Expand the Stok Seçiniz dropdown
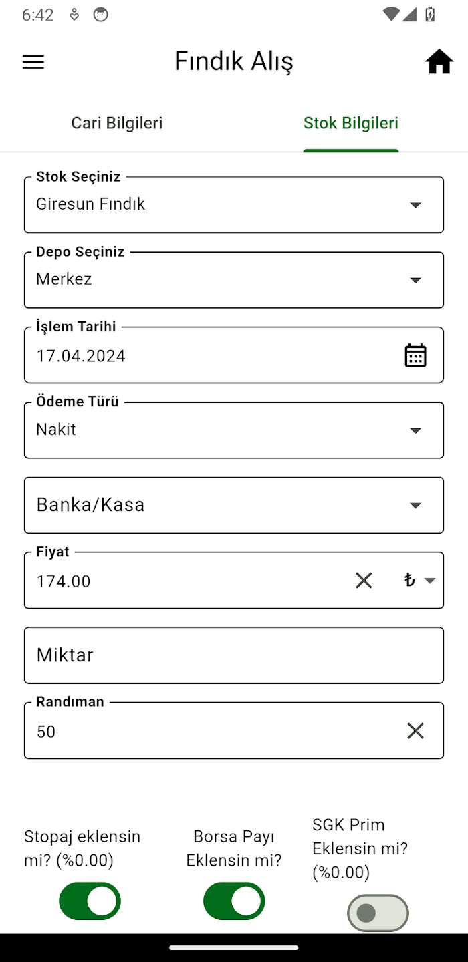The image size is (468, 962). pyautogui.click(x=415, y=205)
